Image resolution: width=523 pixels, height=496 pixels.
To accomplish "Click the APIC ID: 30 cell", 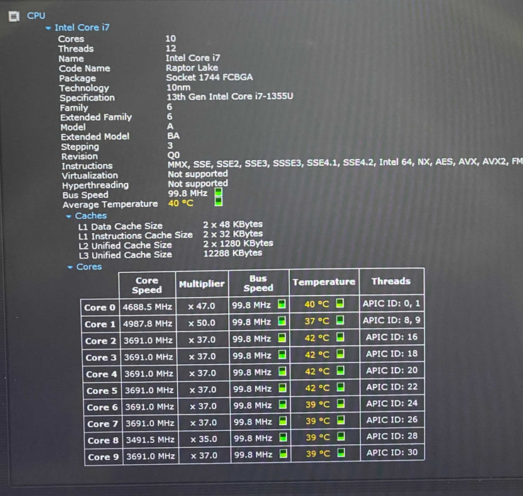I will pyautogui.click(x=393, y=453).
